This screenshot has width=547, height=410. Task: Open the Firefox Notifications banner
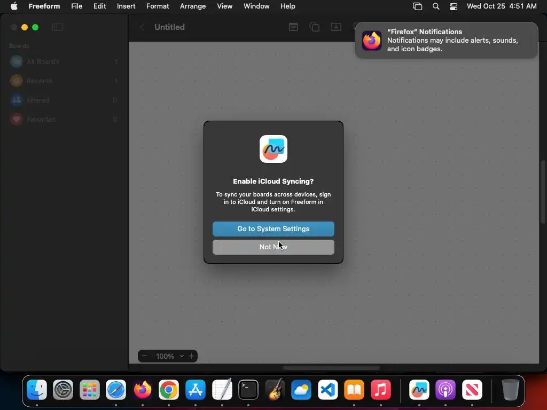click(446, 41)
